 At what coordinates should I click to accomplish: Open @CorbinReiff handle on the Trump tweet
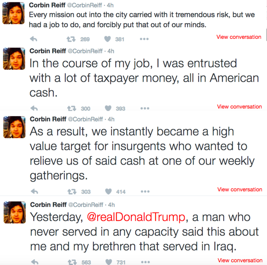(x=86, y=205)
